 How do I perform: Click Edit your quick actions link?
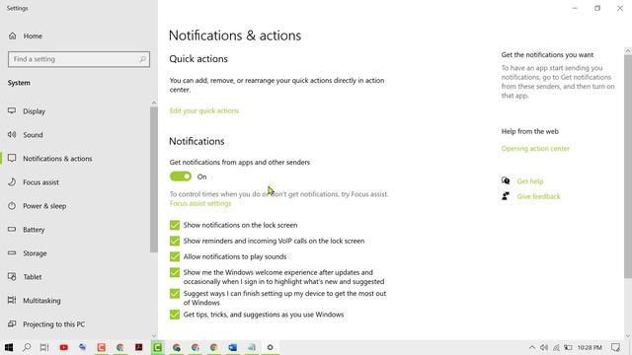204,110
